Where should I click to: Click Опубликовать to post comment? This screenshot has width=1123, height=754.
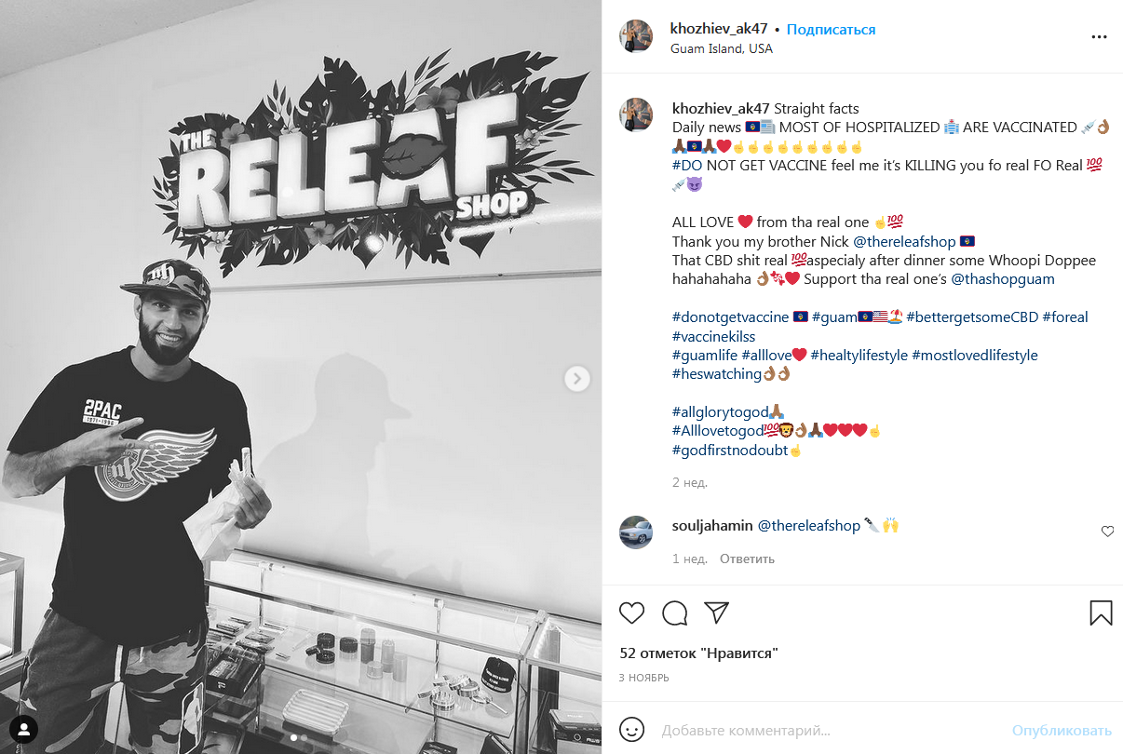coord(1062,730)
